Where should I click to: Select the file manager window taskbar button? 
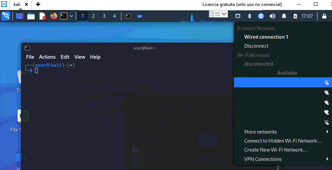[x=139, y=16]
